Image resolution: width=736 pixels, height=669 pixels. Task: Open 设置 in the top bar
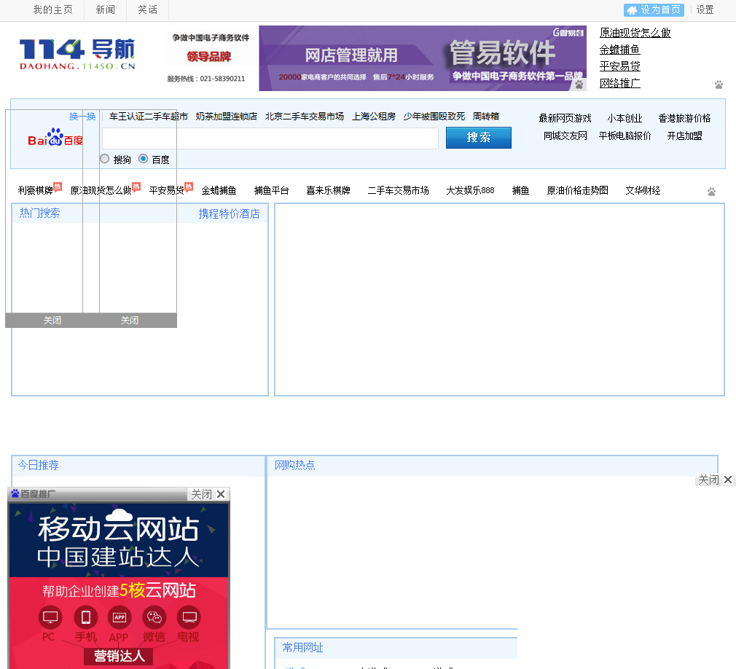[705, 10]
